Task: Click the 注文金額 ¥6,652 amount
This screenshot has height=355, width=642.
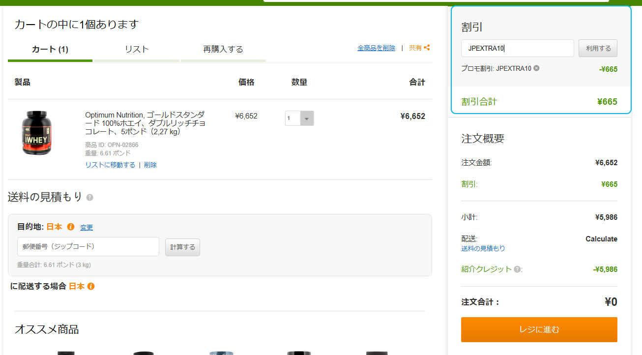Action: (x=606, y=163)
